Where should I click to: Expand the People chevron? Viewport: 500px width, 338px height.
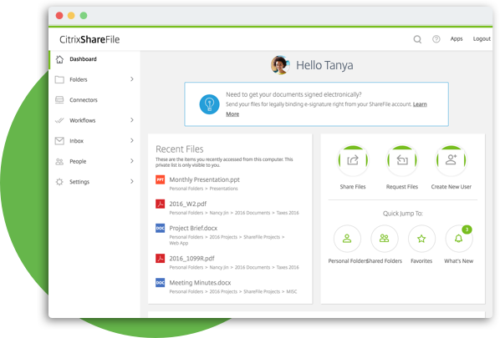click(132, 161)
